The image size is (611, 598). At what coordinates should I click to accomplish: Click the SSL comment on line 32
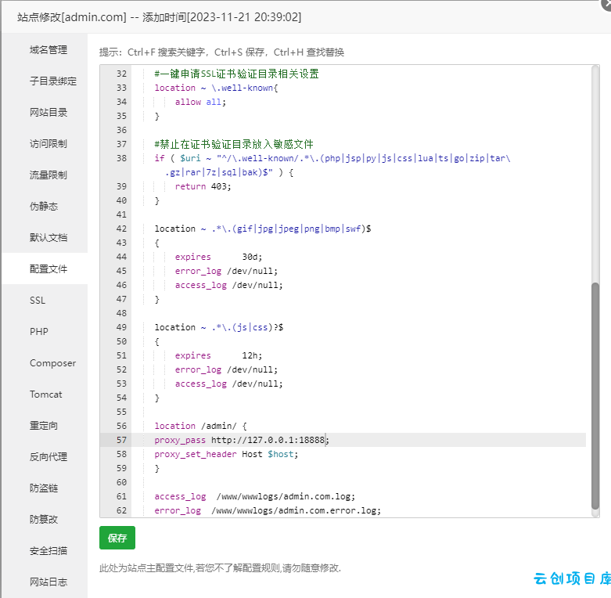pos(236,74)
